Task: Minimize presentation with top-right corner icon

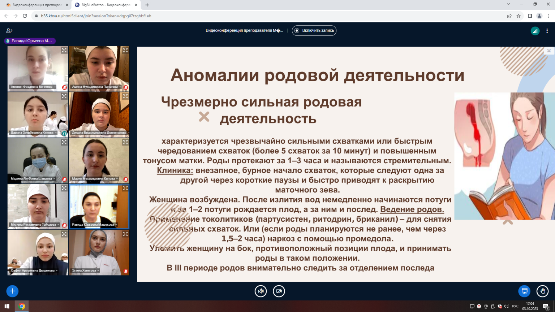Action: (x=549, y=51)
